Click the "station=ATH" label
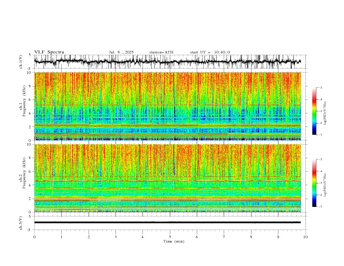This screenshot has height=266, width=344. (x=161, y=52)
